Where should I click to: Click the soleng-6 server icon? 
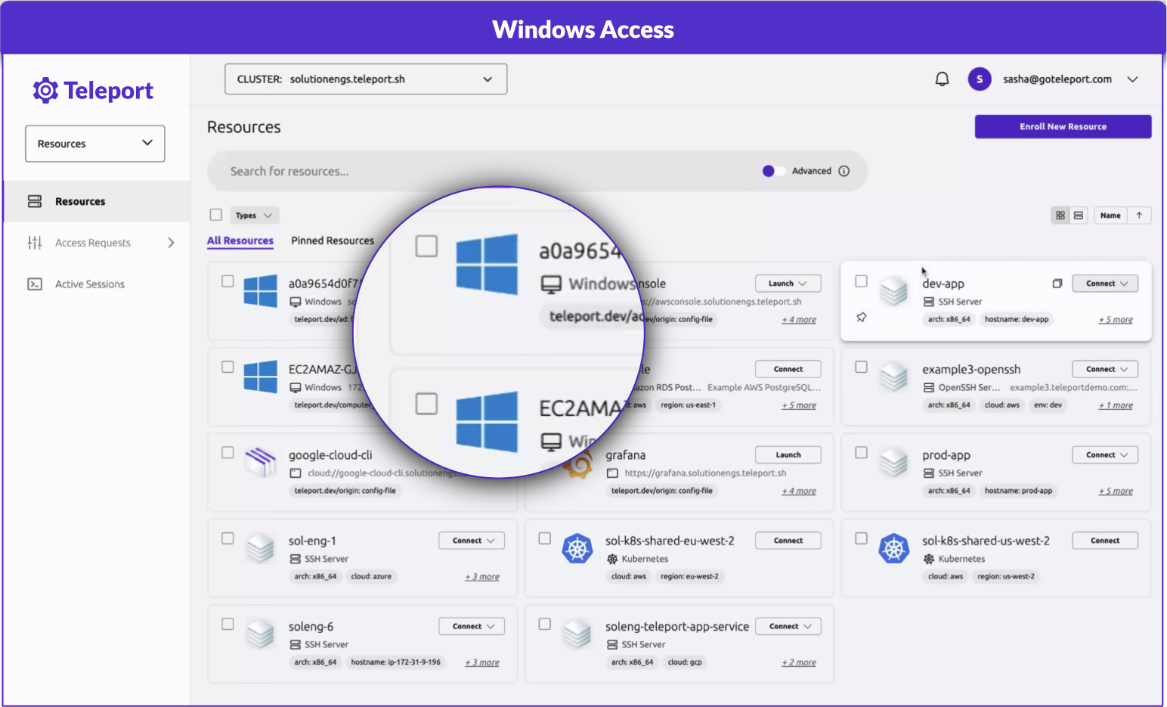pos(261,634)
